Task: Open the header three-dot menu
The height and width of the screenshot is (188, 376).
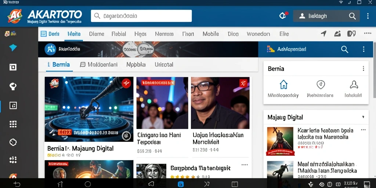Action: (x=368, y=16)
